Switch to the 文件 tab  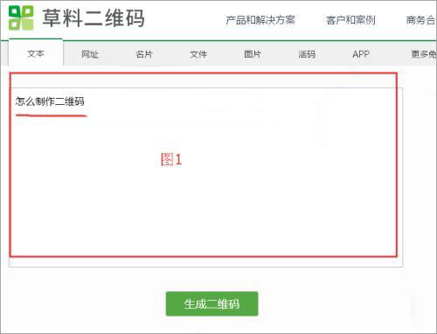[x=198, y=54]
